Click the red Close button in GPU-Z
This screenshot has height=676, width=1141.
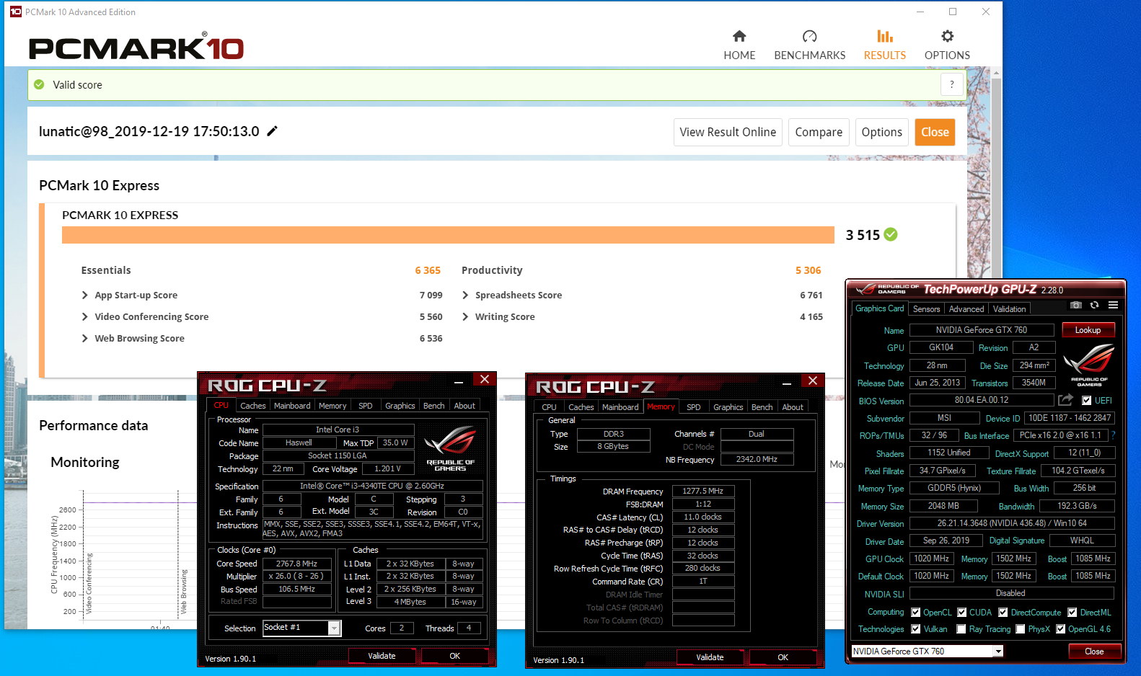pyautogui.click(x=1094, y=651)
